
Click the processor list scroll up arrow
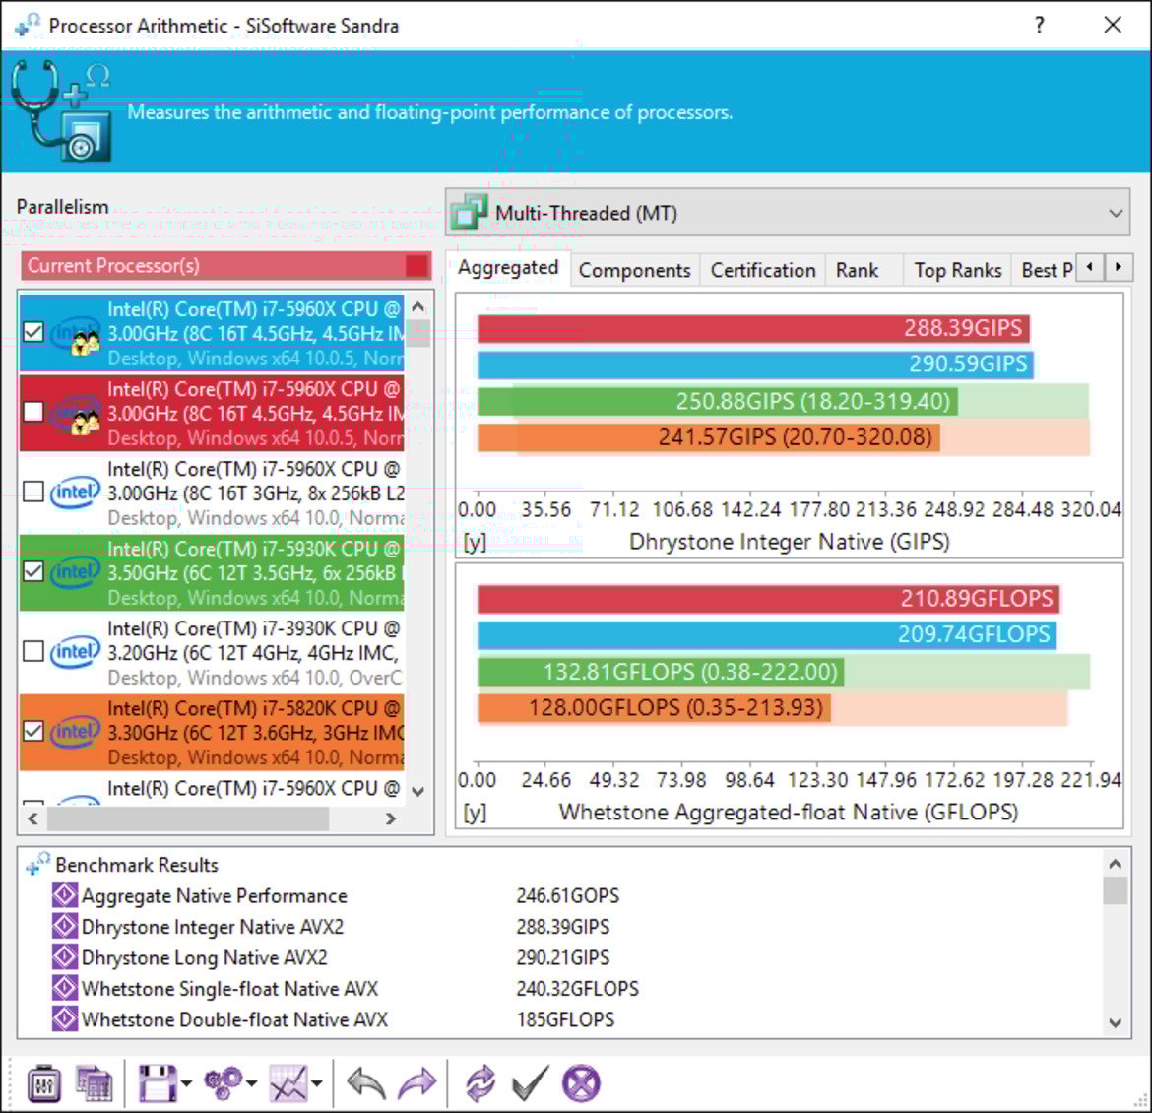click(x=418, y=306)
